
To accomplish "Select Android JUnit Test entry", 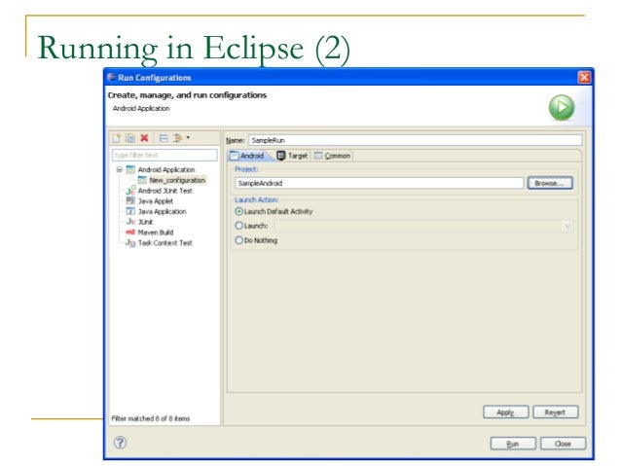I will click(164, 191).
